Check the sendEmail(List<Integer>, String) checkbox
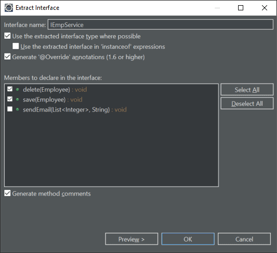The width and height of the screenshot is (277, 253). [10, 109]
